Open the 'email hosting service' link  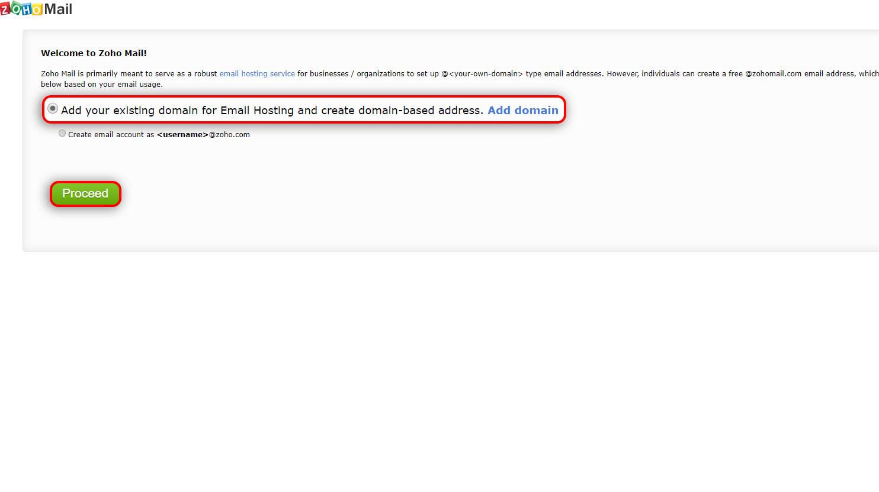[x=257, y=74]
